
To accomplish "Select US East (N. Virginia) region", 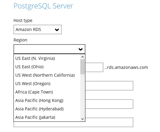I will (47, 58).
